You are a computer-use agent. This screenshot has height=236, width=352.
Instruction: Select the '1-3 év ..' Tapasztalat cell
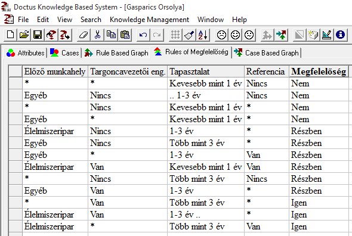tap(206, 215)
